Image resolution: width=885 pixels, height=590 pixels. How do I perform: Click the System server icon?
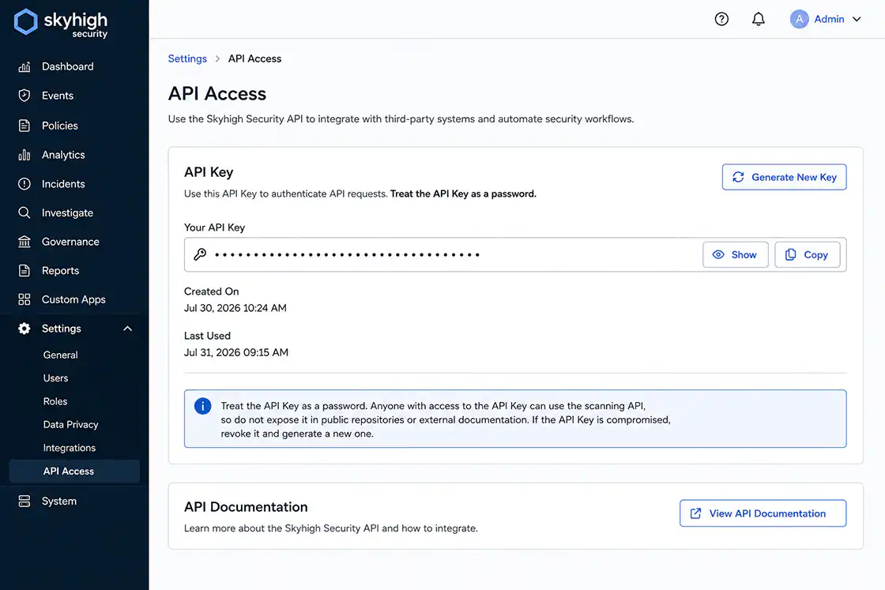(24, 501)
